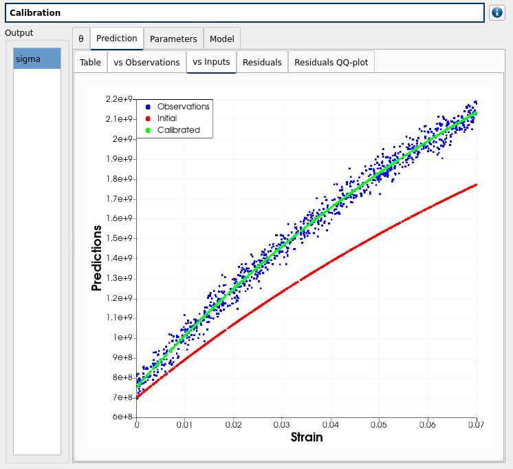Switch to the θ tab
The image size is (513, 469).
coord(81,39)
